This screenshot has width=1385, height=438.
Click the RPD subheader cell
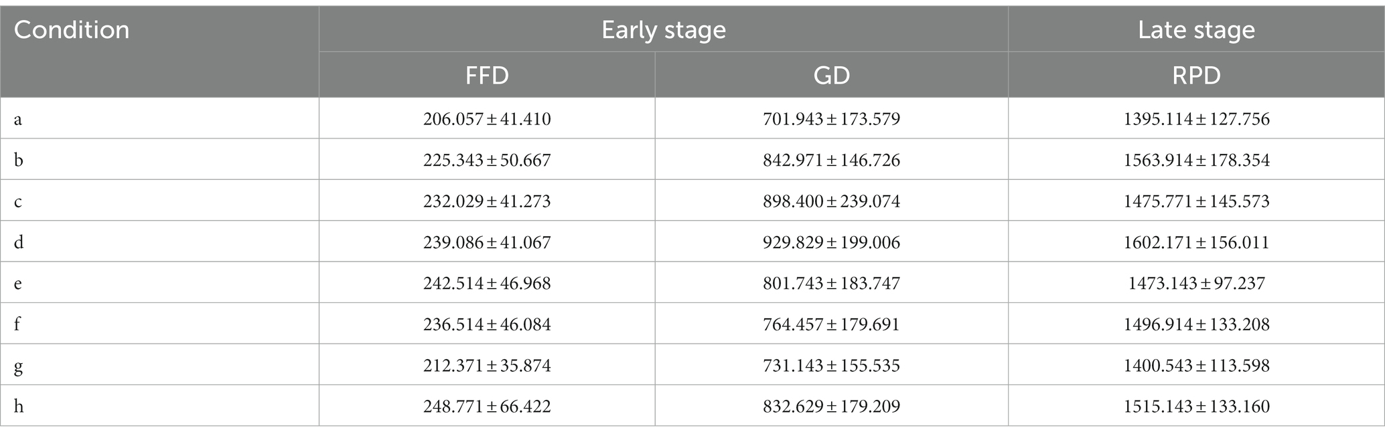(1196, 75)
